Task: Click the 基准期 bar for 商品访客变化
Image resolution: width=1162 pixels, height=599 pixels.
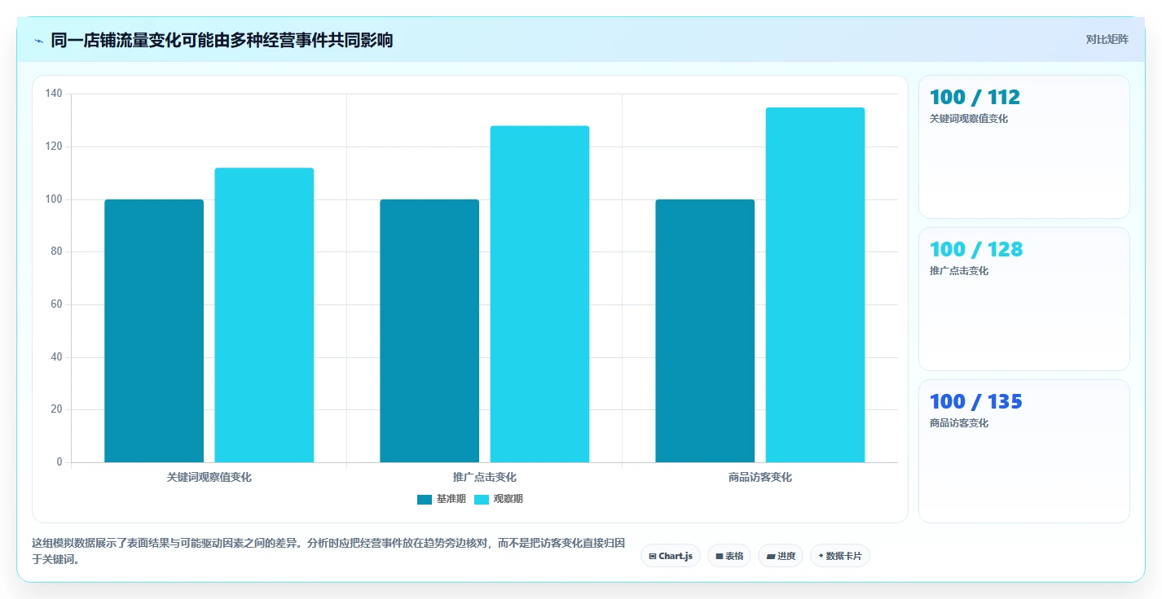Action: click(705, 330)
